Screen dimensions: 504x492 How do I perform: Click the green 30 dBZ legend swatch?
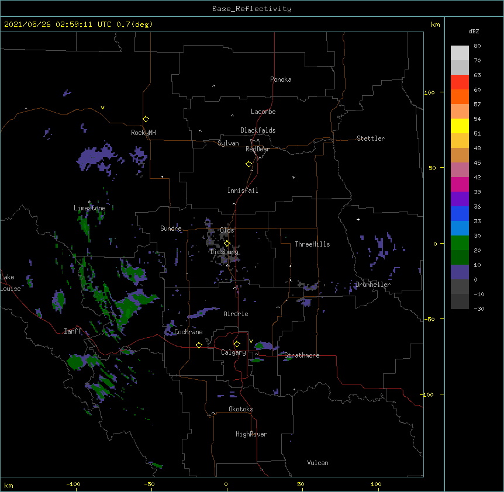tap(460, 243)
